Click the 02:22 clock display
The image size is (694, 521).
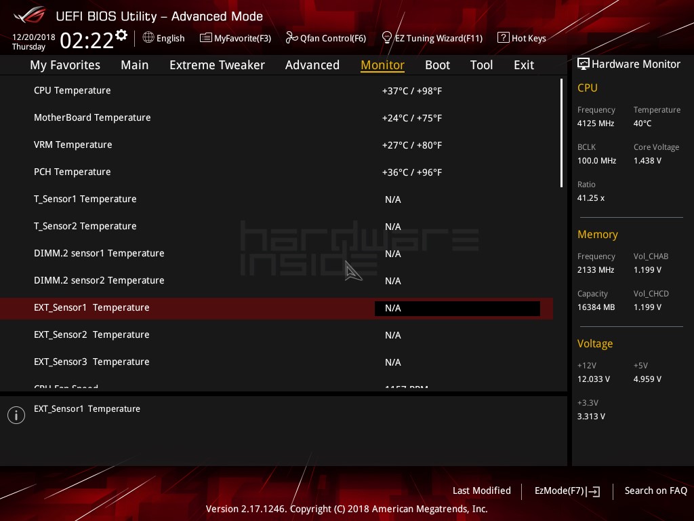pyautogui.click(x=87, y=40)
